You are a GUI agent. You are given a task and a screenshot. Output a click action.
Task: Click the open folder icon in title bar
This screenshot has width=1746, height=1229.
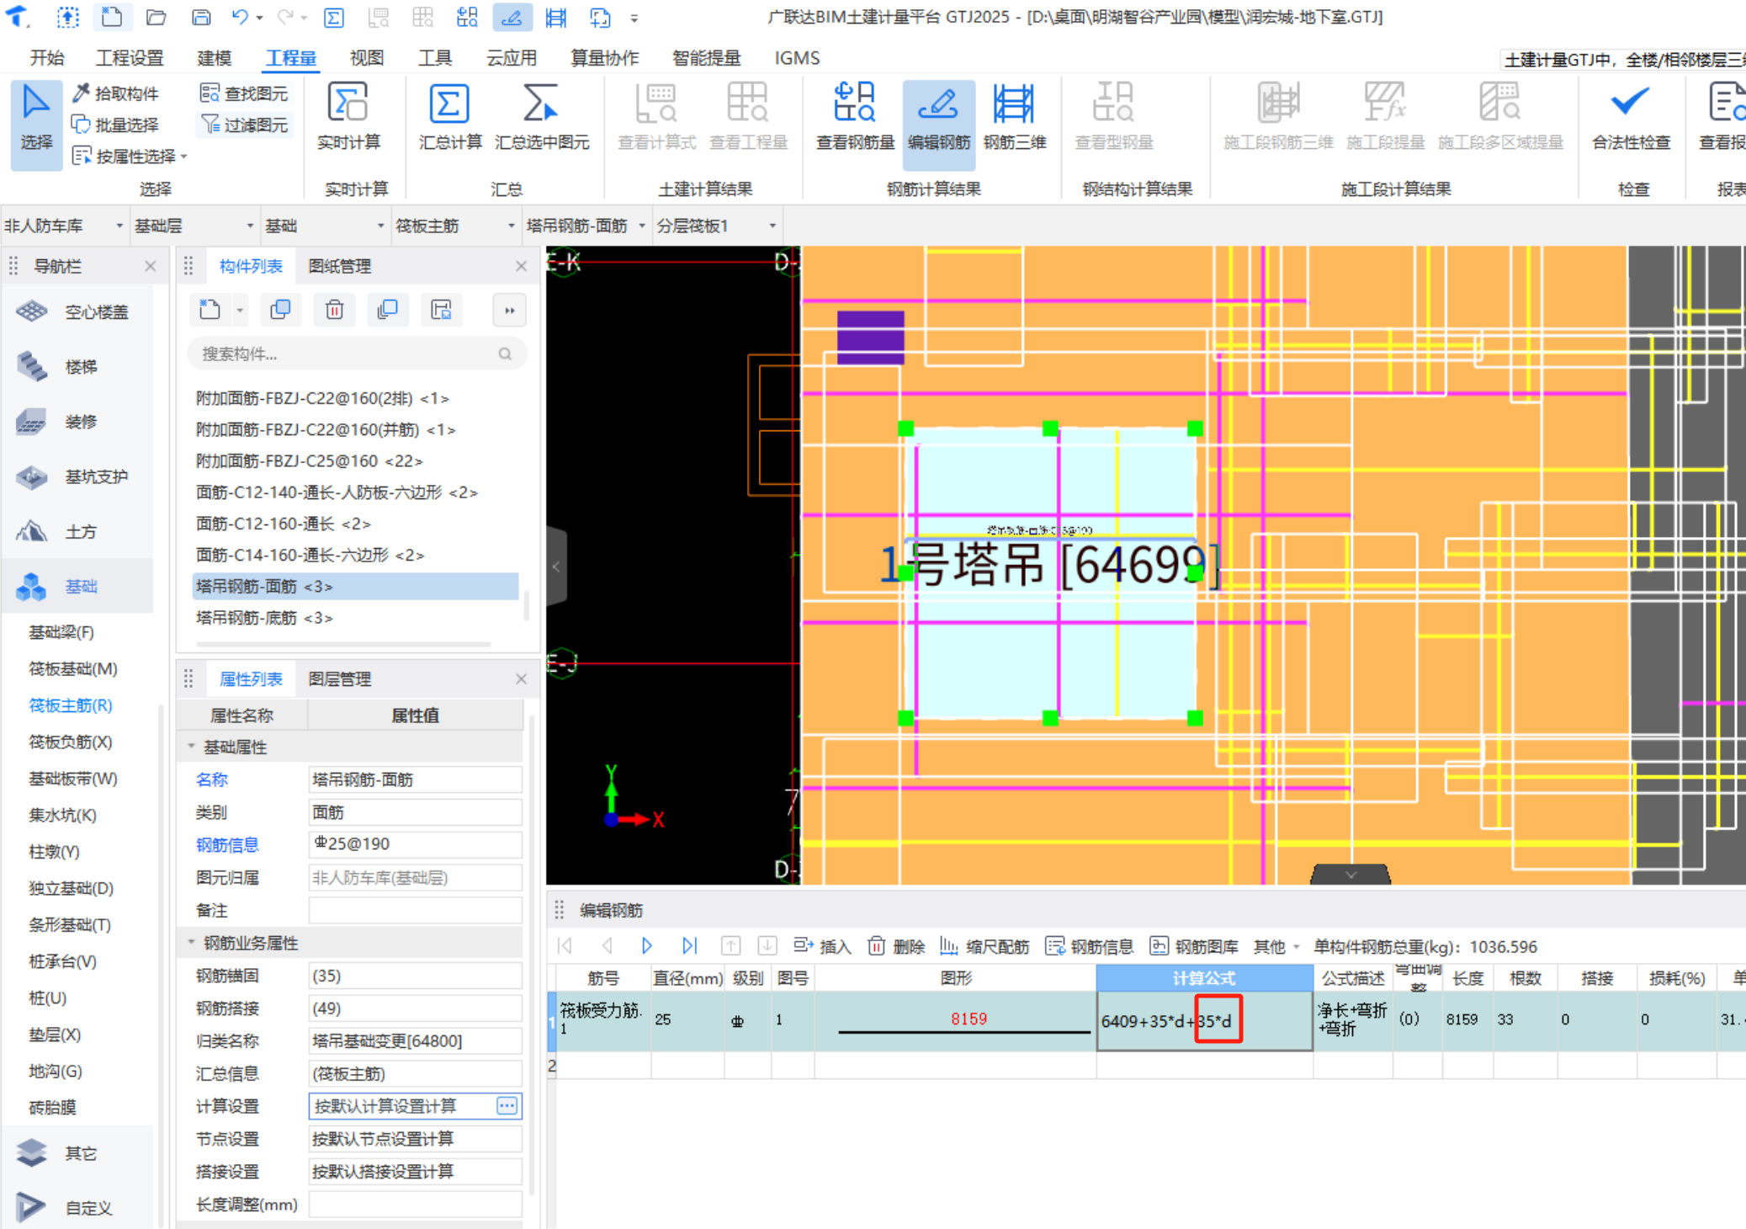(156, 17)
